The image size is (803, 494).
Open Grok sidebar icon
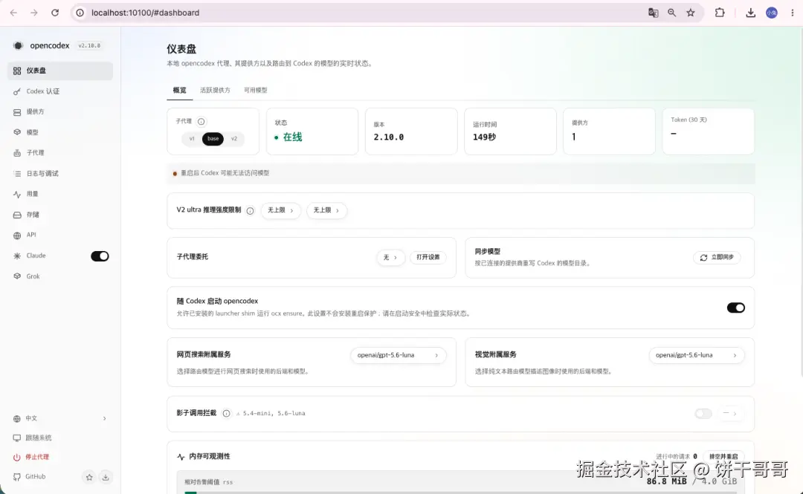(x=17, y=276)
